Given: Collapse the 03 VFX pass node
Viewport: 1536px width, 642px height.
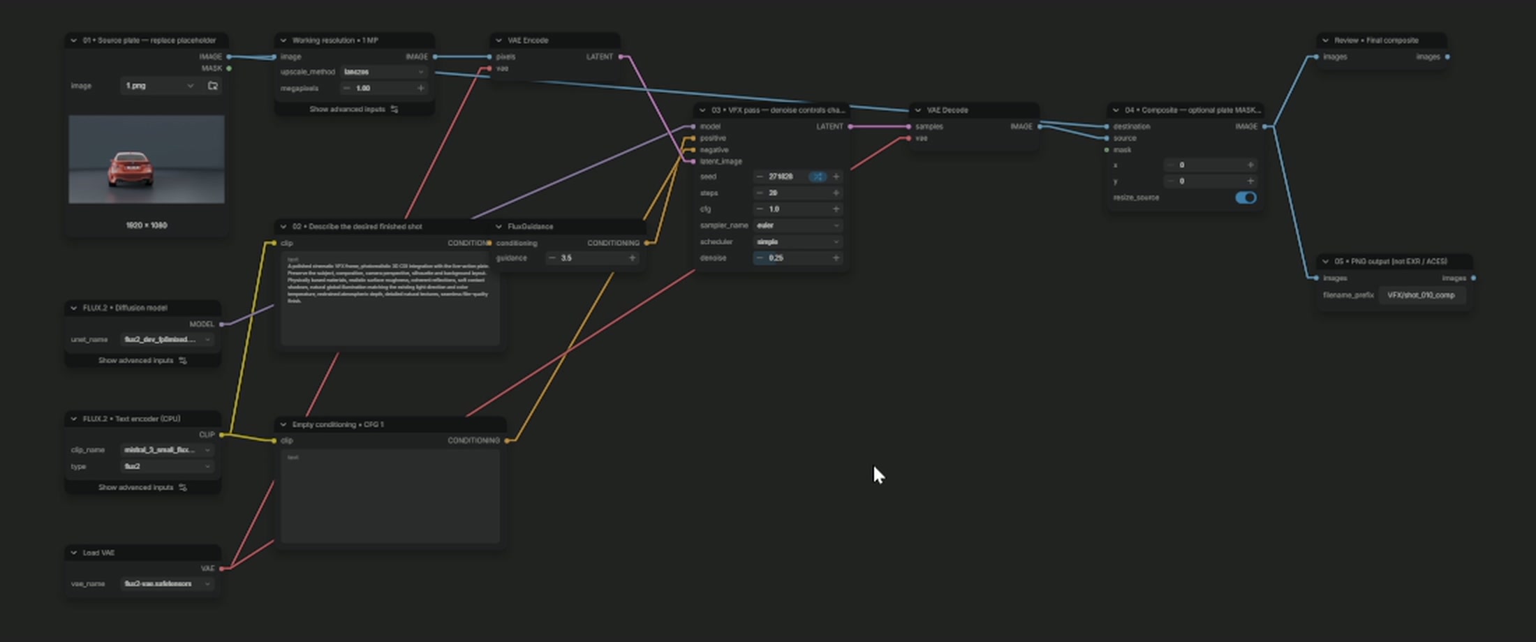Looking at the screenshot, I should [x=702, y=110].
